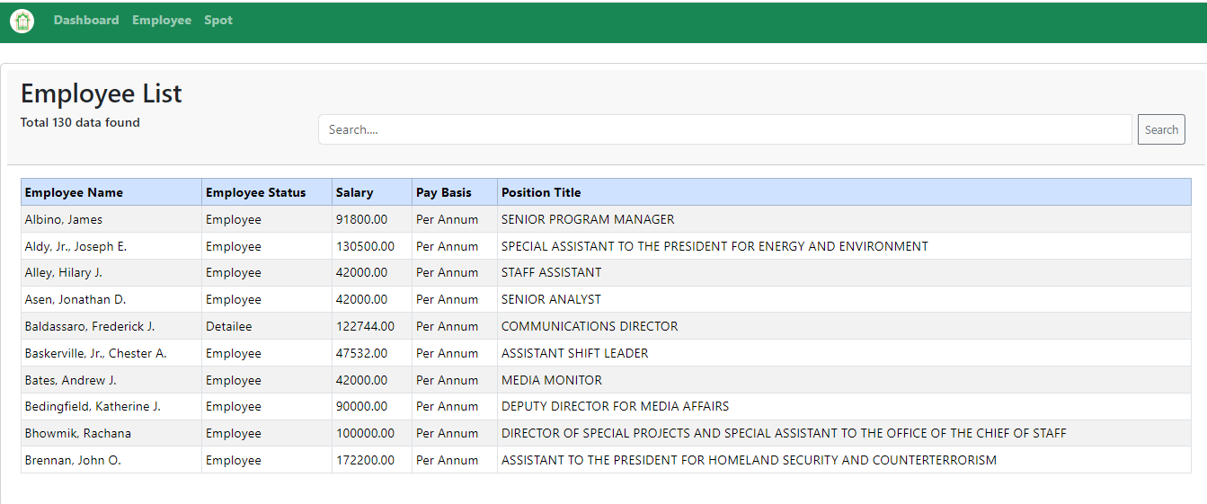Select the COMMUNICATIONS DIRECTOR position cell
This screenshot has width=1207, height=504.
[590, 326]
